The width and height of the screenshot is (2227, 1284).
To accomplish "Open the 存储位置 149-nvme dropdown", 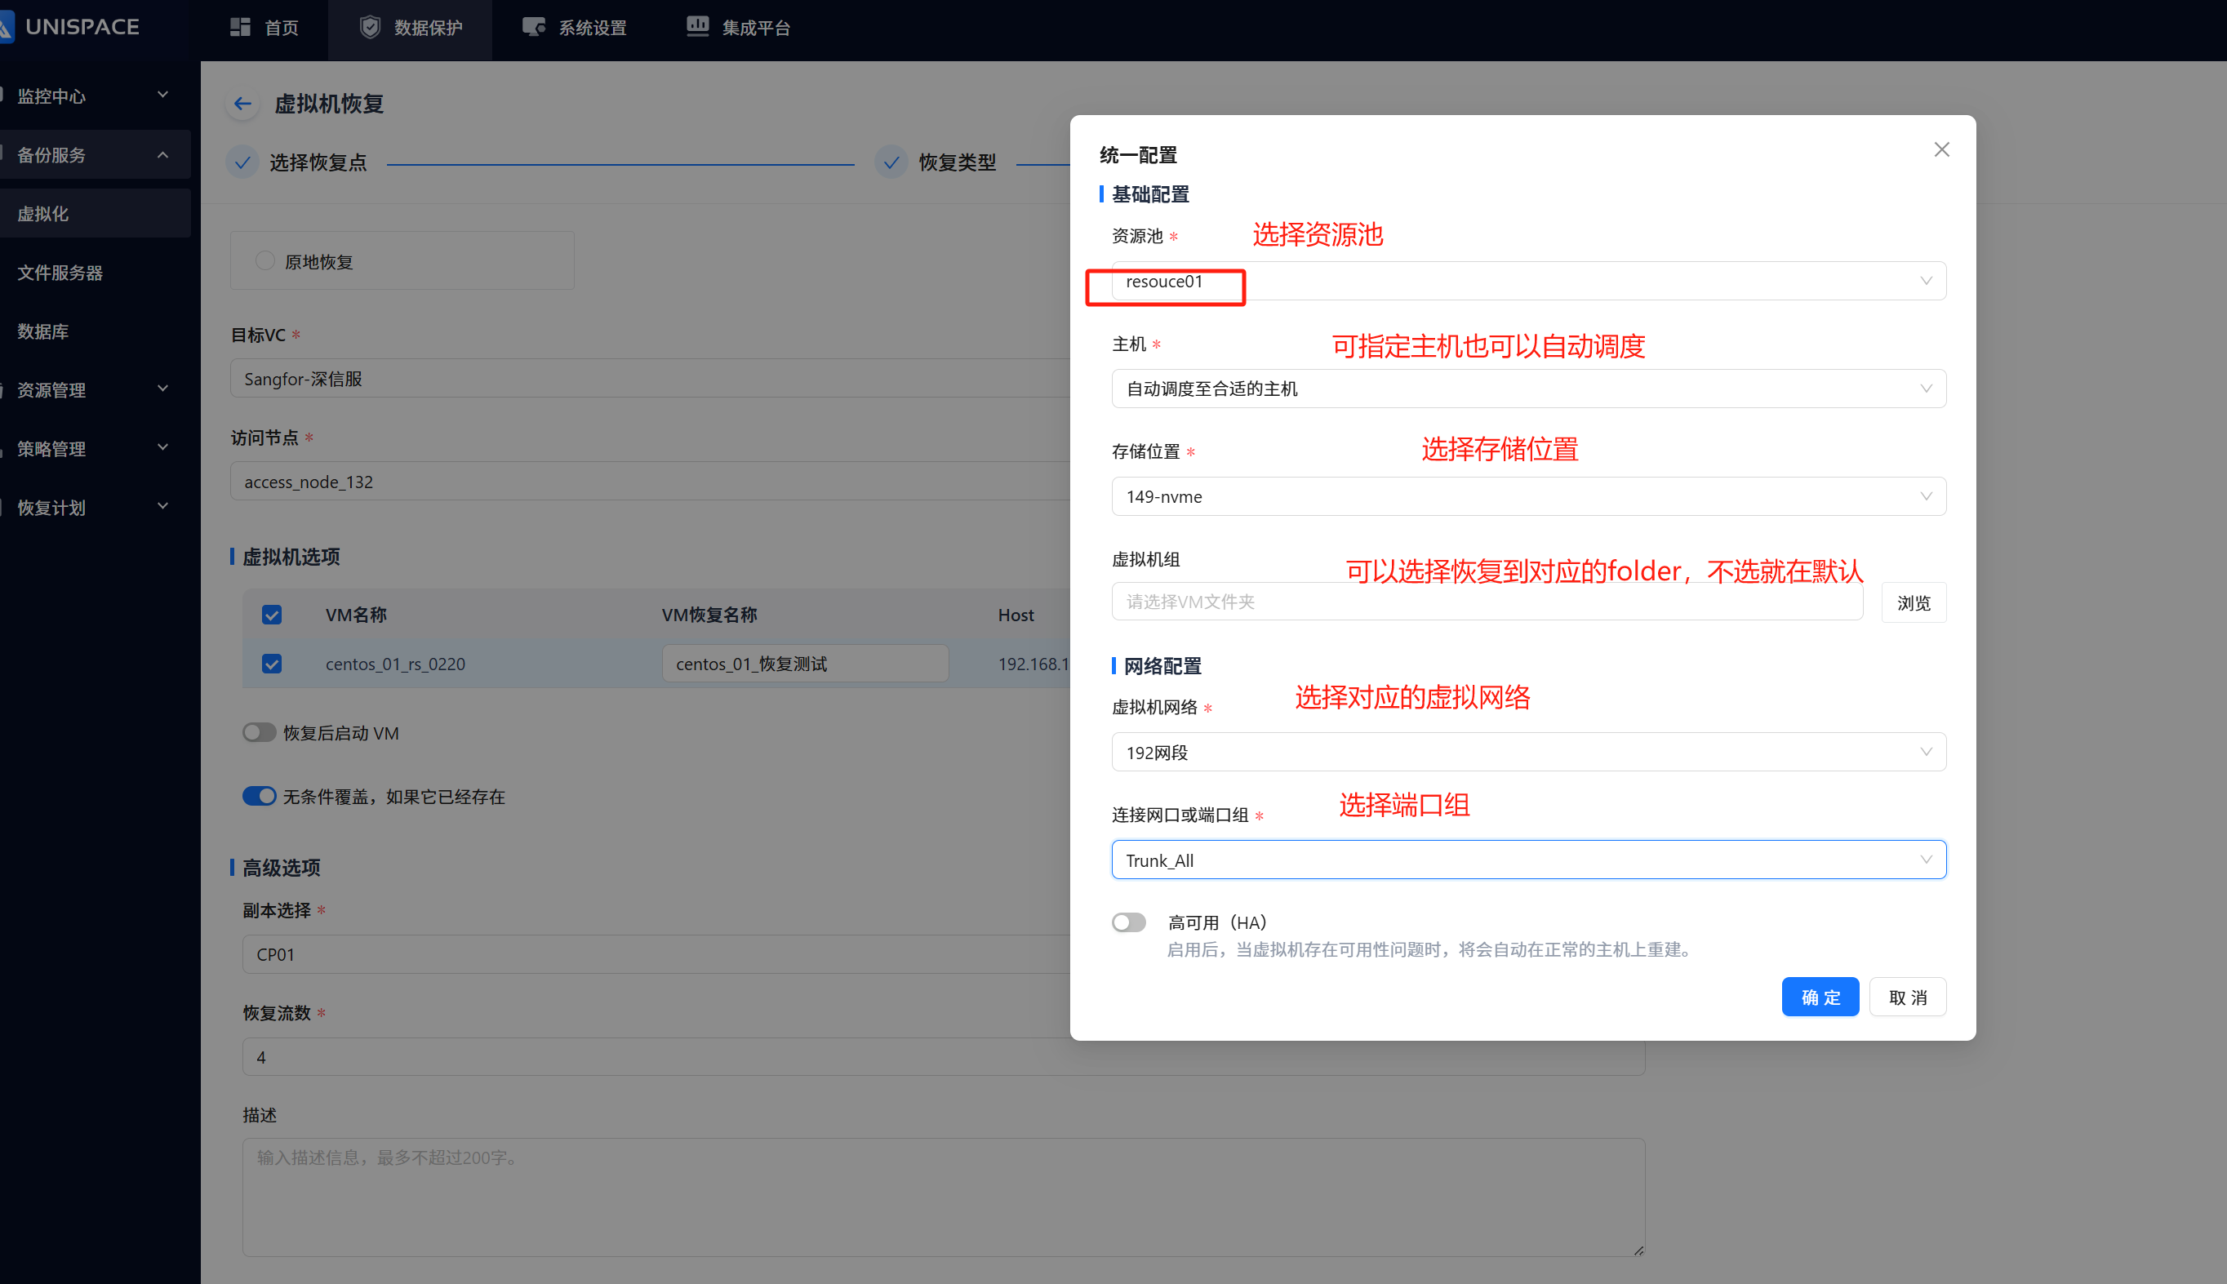I will coord(1527,496).
